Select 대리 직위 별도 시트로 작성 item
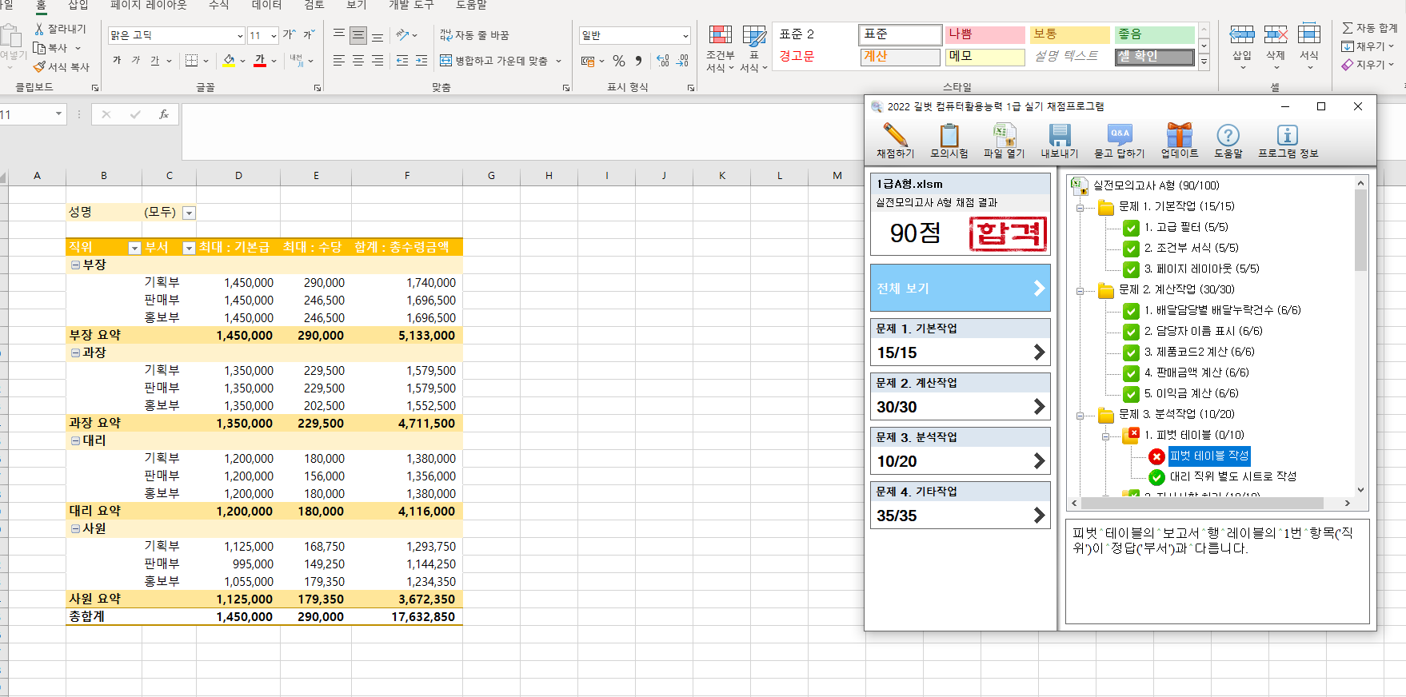This screenshot has width=1406, height=697. point(1232,476)
